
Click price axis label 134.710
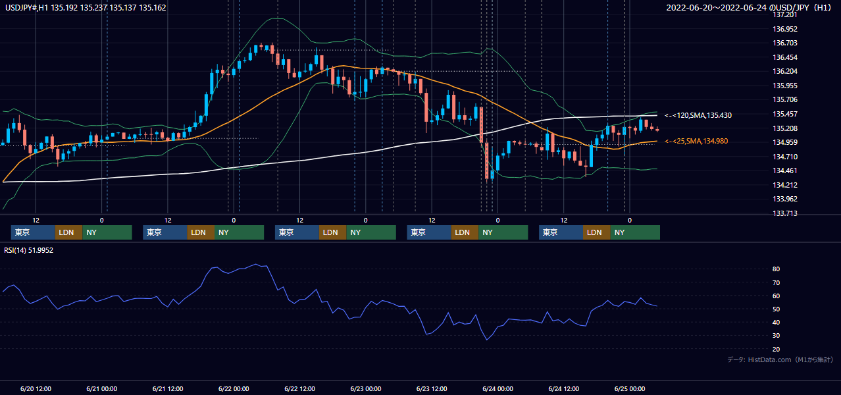(x=786, y=157)
